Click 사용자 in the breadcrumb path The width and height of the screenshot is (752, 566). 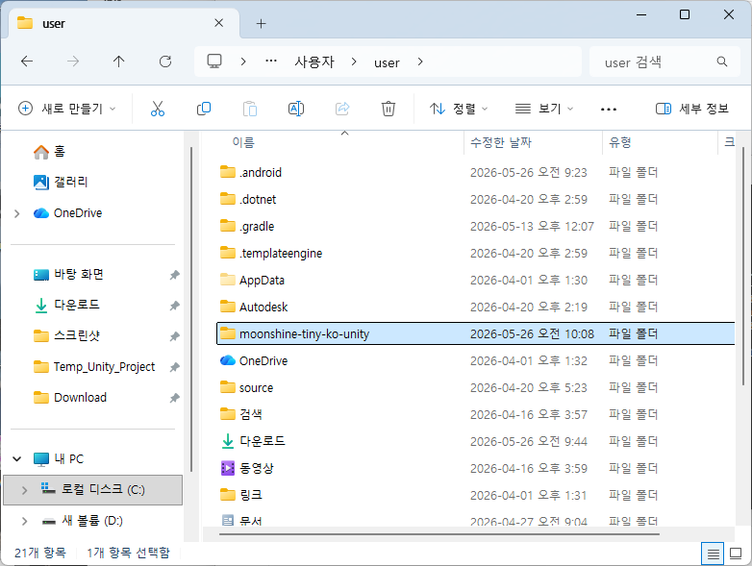tap(314, 62)
